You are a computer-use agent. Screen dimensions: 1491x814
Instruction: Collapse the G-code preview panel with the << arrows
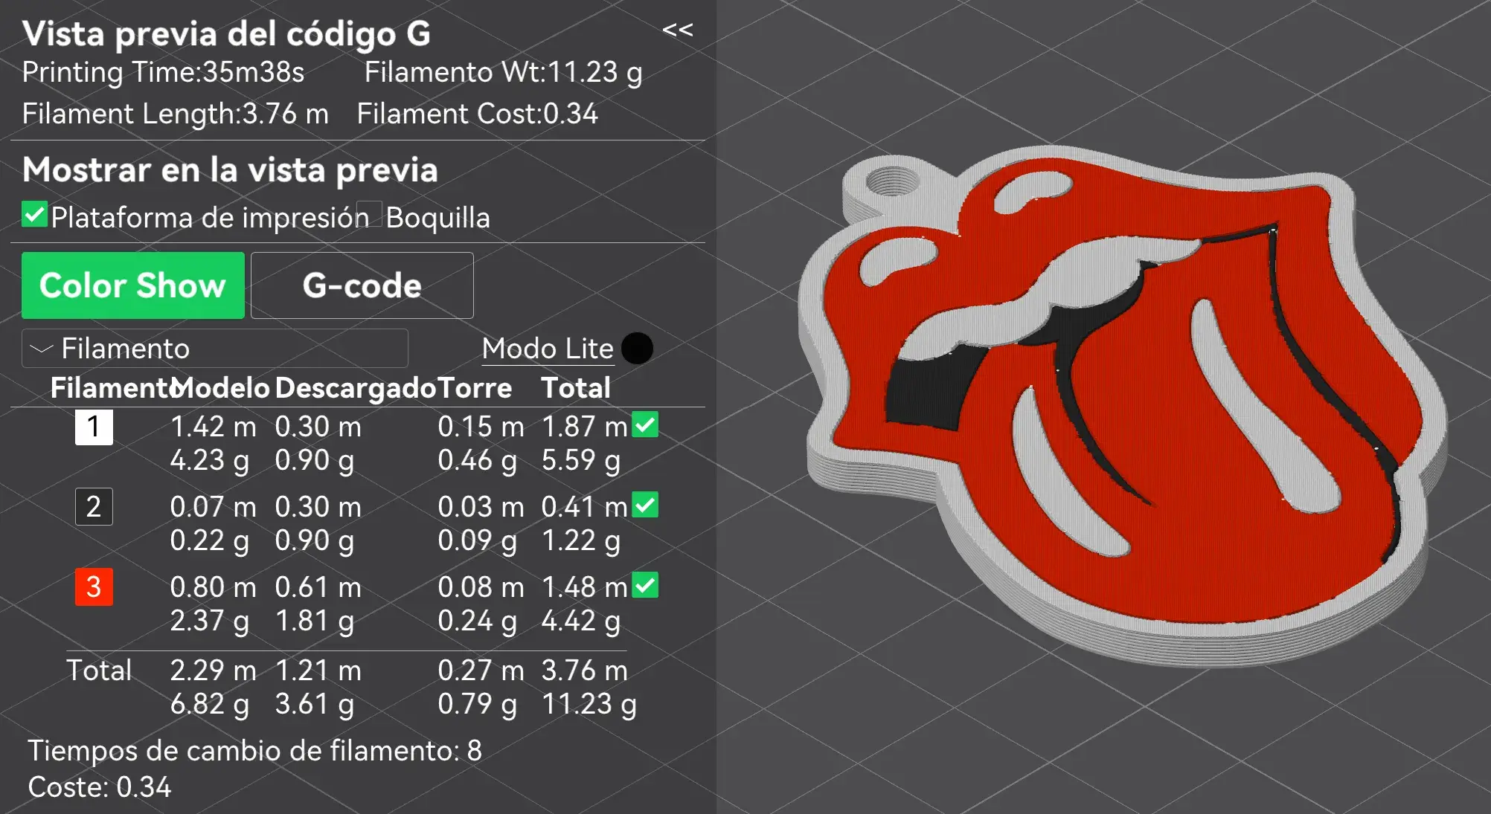tap(677, 30)
